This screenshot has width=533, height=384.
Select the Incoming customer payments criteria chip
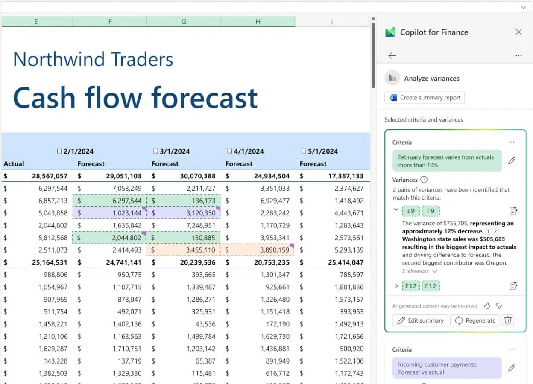tap(447, 368)
